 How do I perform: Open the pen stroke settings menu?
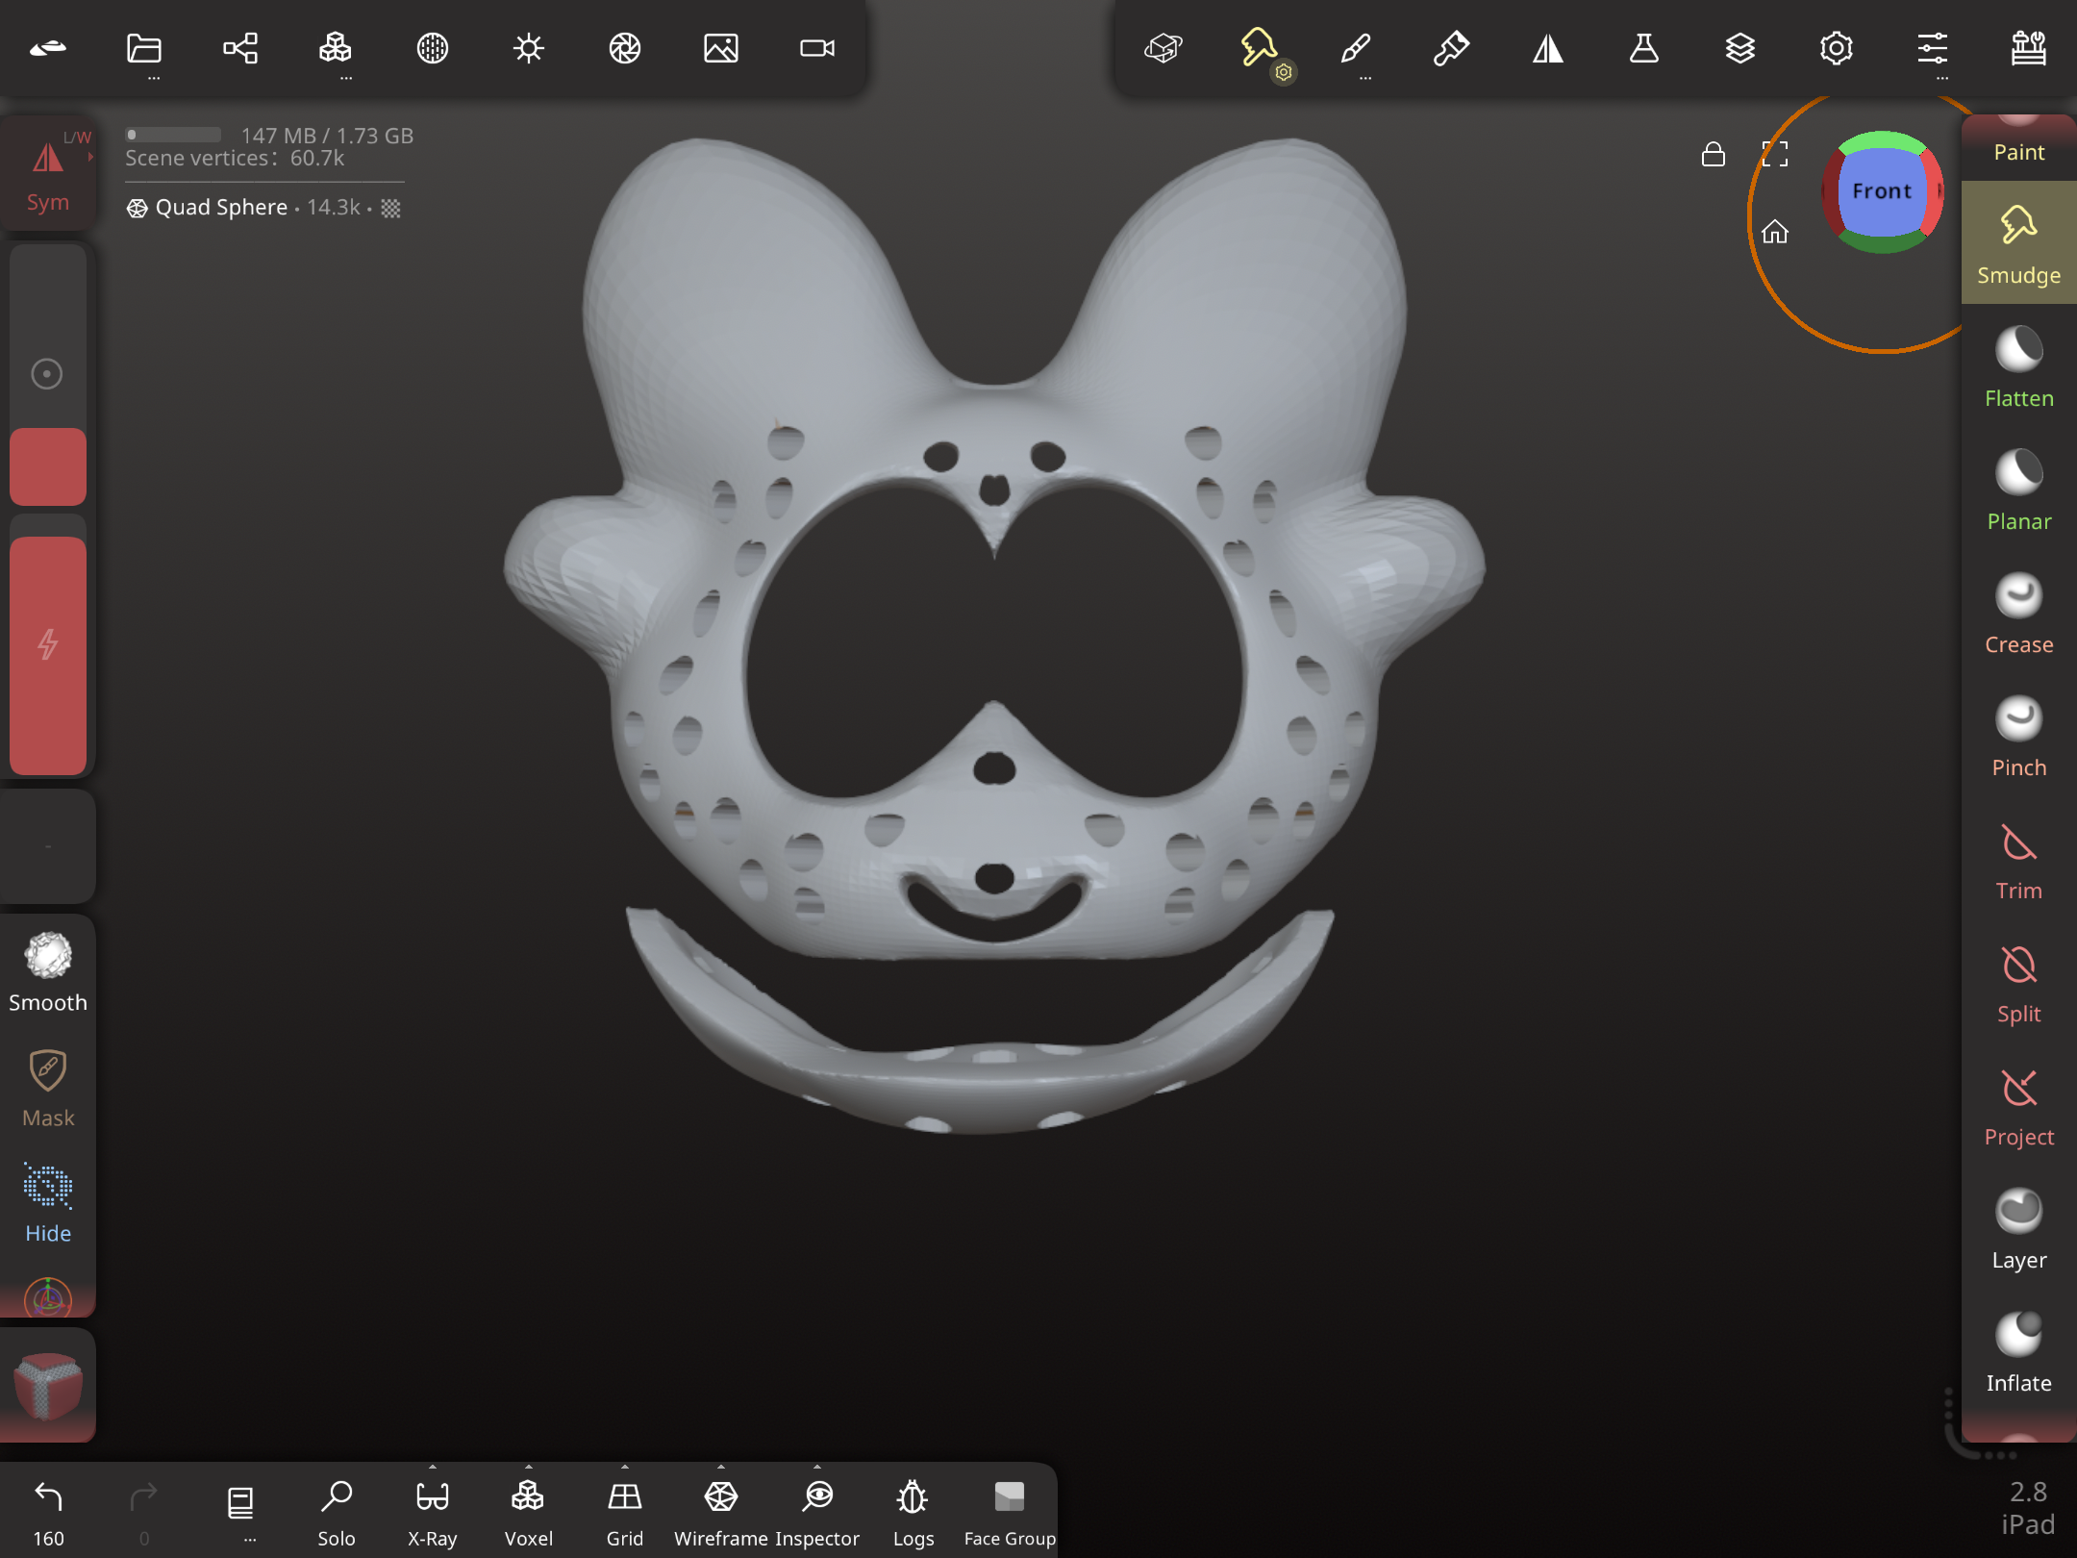(1452, 48)
